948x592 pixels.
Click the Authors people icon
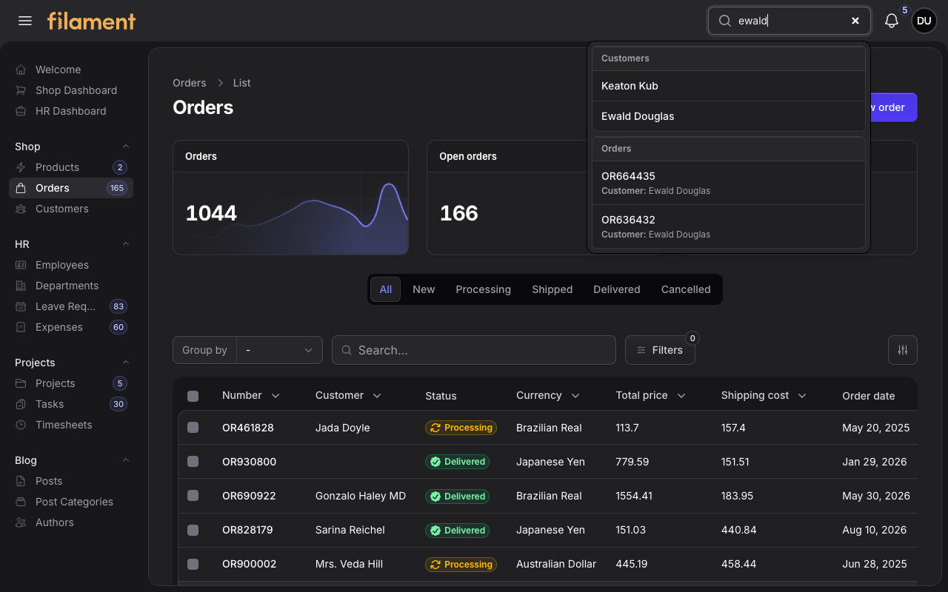click(x=21, y=522)
